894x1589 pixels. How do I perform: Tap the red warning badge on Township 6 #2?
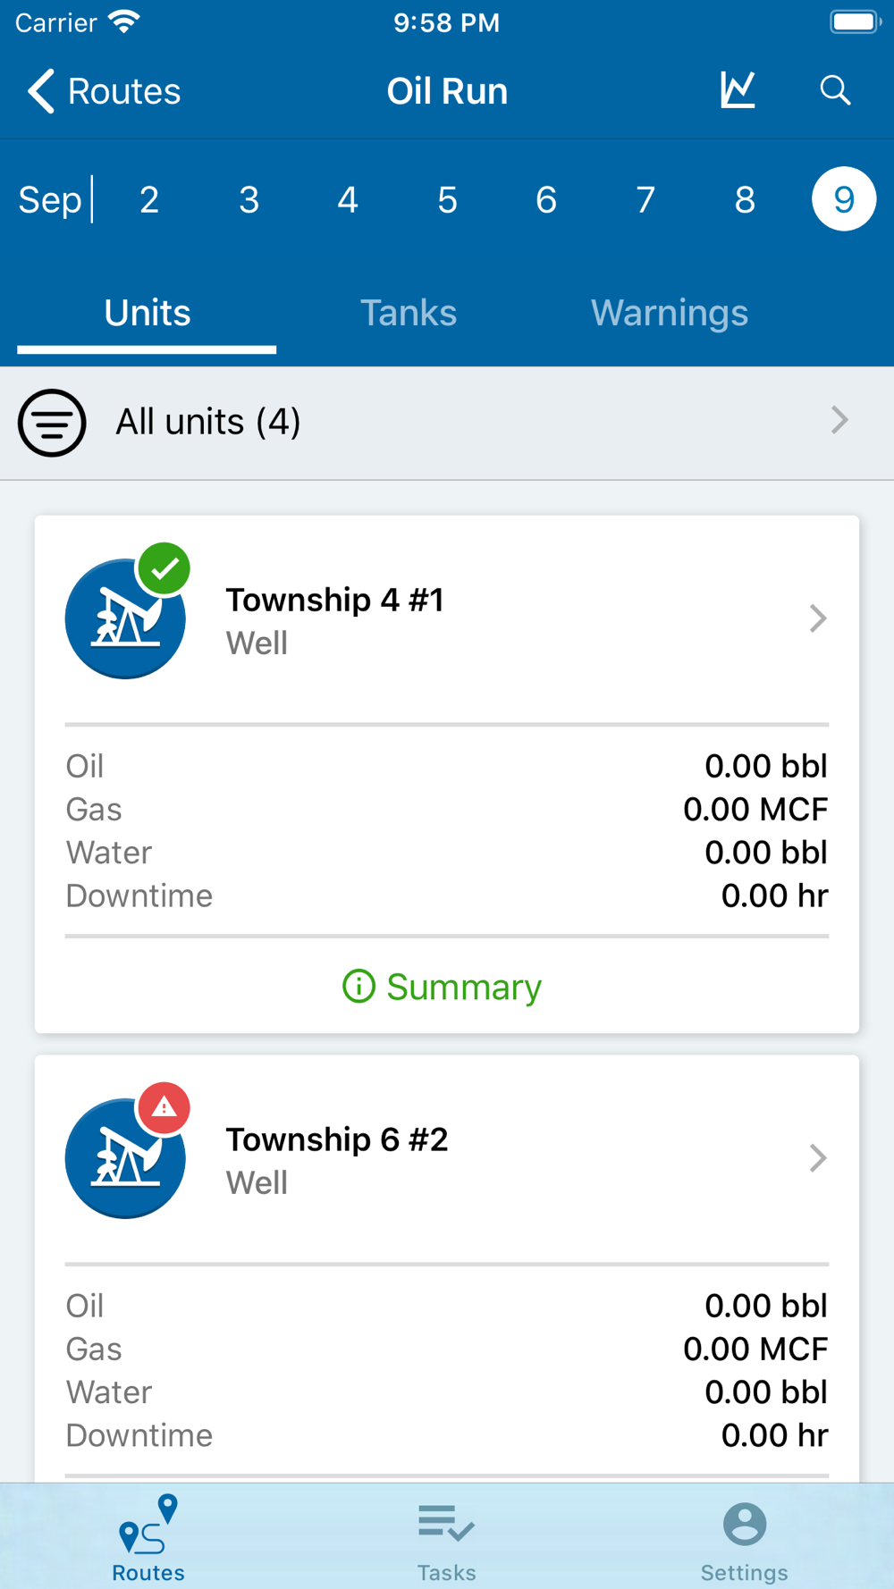(164, 1108)
